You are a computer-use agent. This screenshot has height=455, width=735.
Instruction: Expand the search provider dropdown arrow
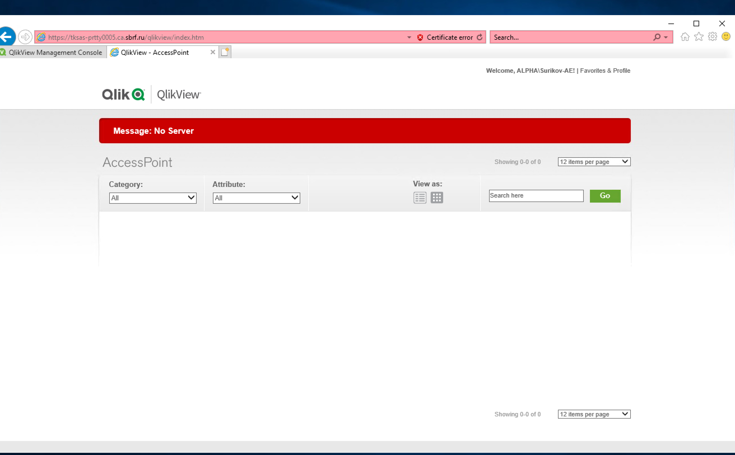click(666, 37)
